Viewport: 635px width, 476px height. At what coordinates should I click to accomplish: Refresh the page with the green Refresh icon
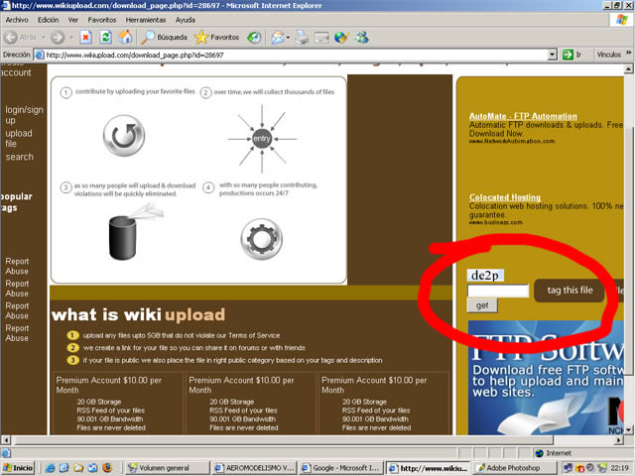[x=105, y=37]
